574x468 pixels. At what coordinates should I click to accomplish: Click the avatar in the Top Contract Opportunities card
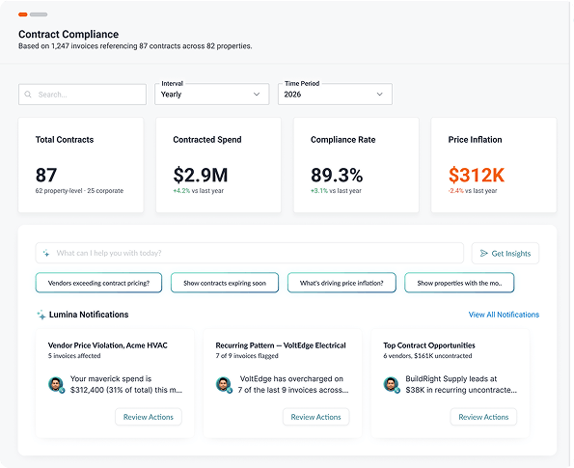coord(392,385)
